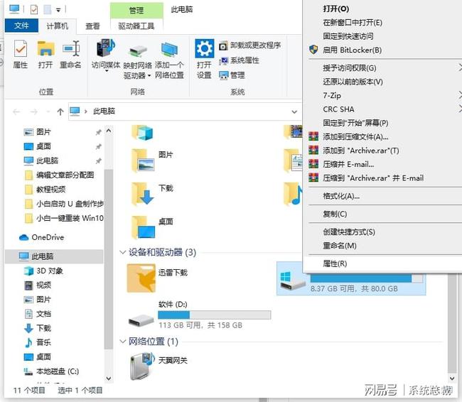462x402 pixels.
Task: Select the Windows drive with 8.37 GB free
Action: tap(351, 278)
